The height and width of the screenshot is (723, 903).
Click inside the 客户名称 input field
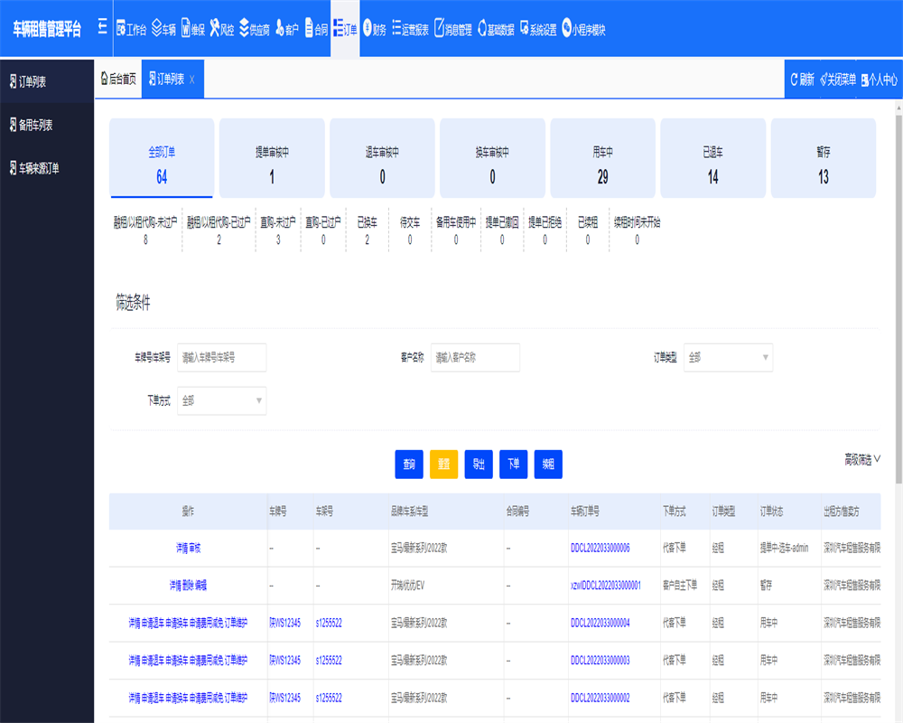pyautogui.click(x=475, y=358)
